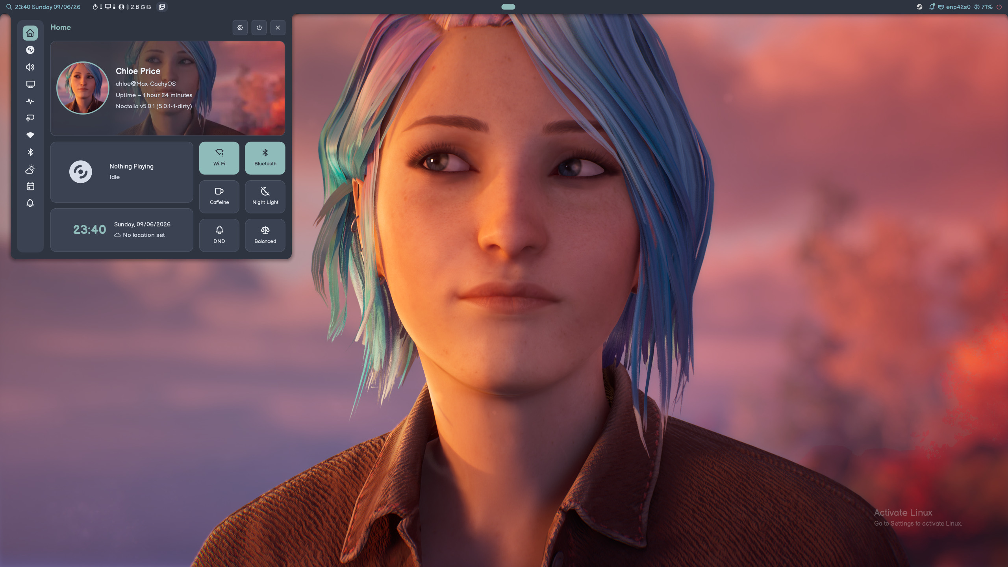Click the 2.8 GiB memory readout
Viewport: 1008px width, 567px height.
[x=141, y=7]
